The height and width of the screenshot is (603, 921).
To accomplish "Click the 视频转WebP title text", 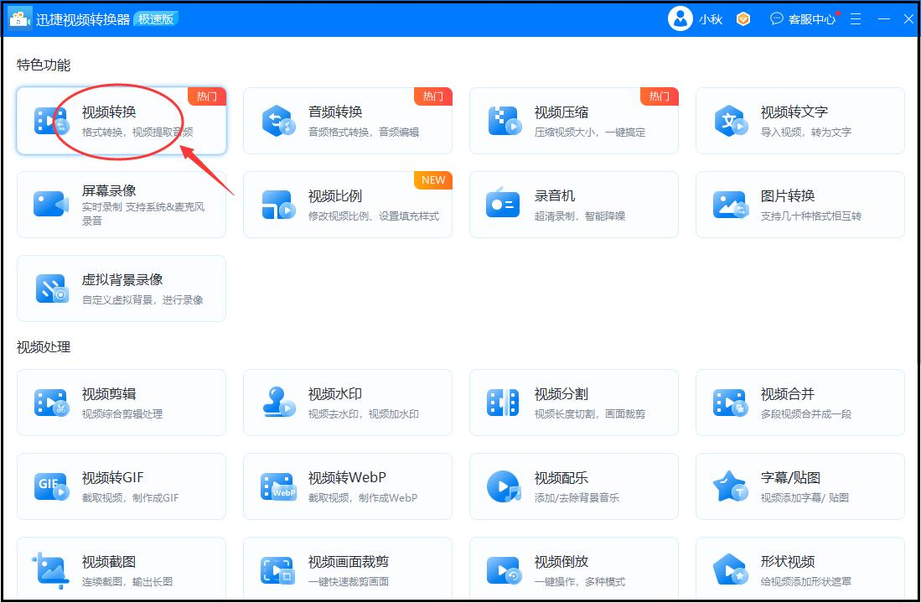I will pyautogui.click(x=347, y=478).
